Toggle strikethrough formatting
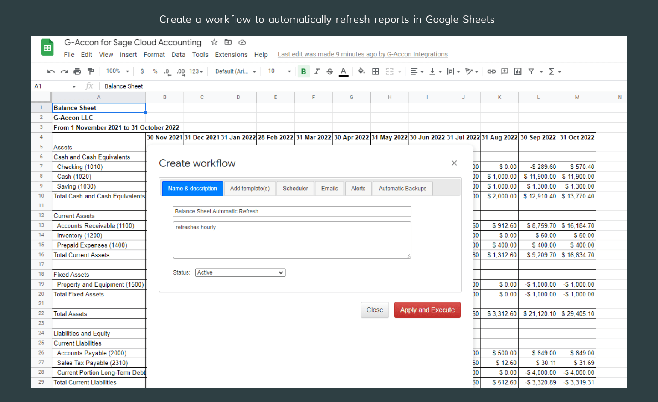The width and height of the screenshot is (658, 402). click(x=330, y=71)
